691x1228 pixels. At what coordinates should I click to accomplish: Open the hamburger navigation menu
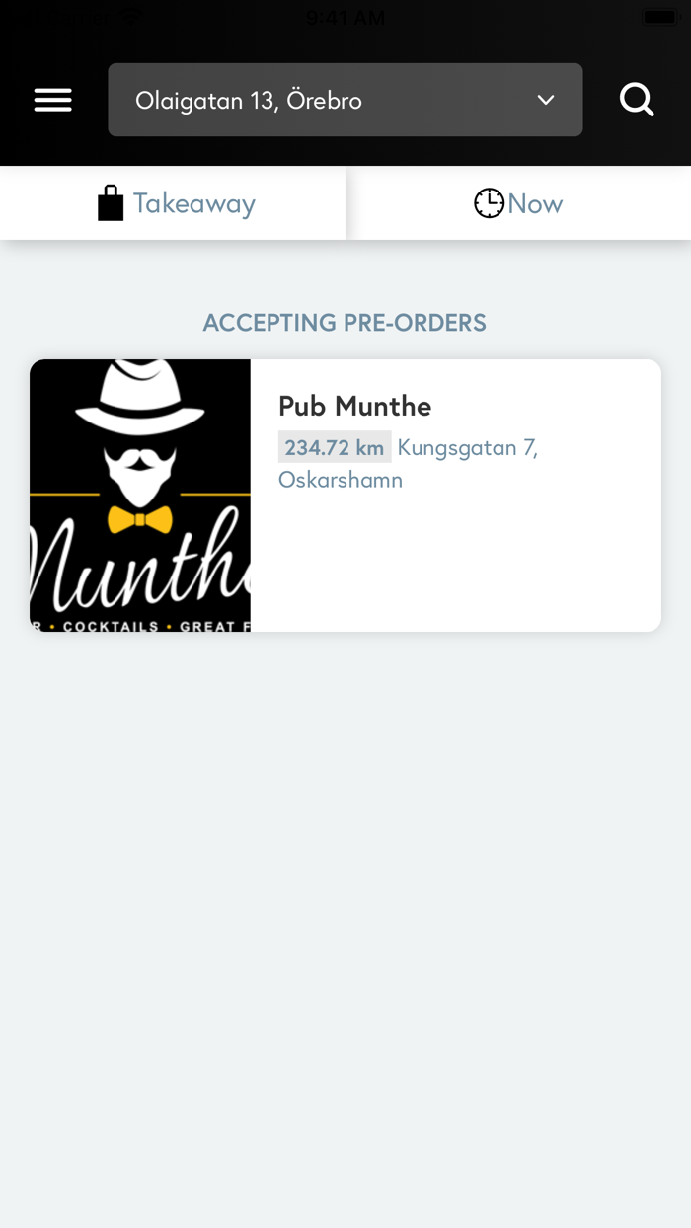tap(52, 99)
